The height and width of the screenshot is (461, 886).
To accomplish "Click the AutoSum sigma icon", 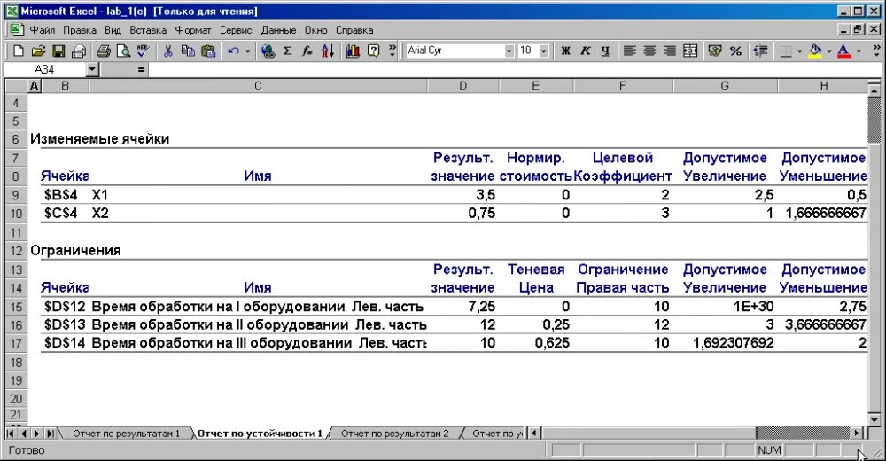I will tap(288, 51).
